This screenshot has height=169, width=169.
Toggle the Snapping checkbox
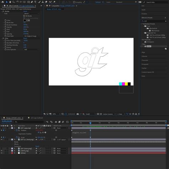click(x=74, y=2)
